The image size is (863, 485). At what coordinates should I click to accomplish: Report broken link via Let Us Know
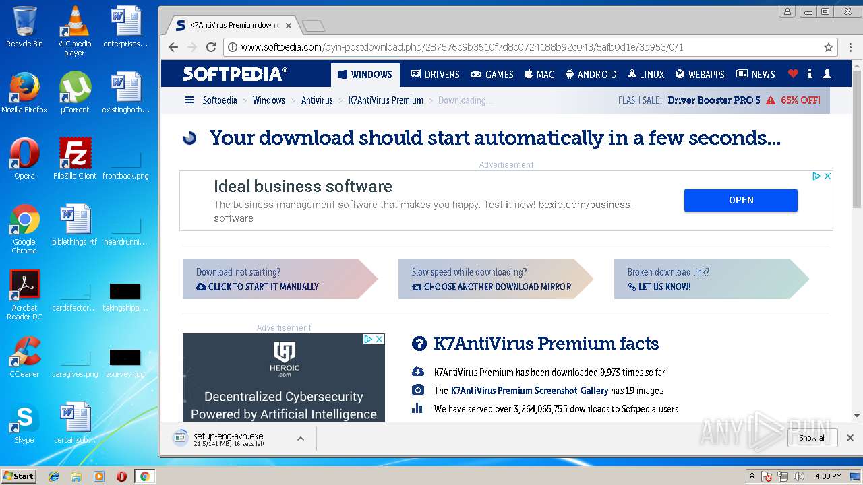[659, 286]
